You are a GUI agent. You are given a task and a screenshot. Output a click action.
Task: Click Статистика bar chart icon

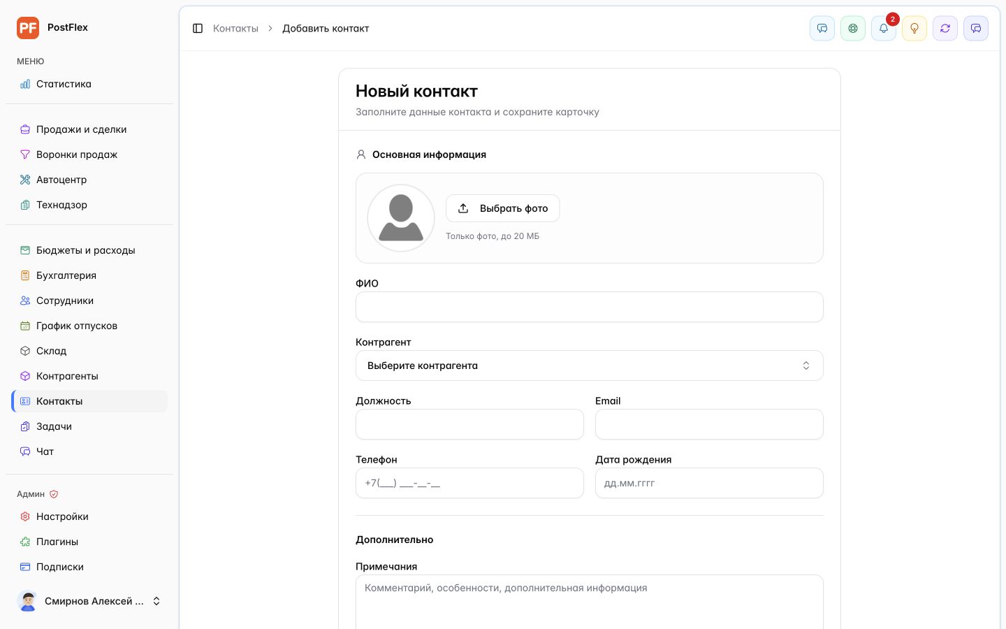25,84
